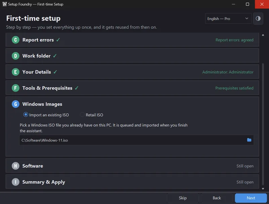Click the gray I step badge

15,182
